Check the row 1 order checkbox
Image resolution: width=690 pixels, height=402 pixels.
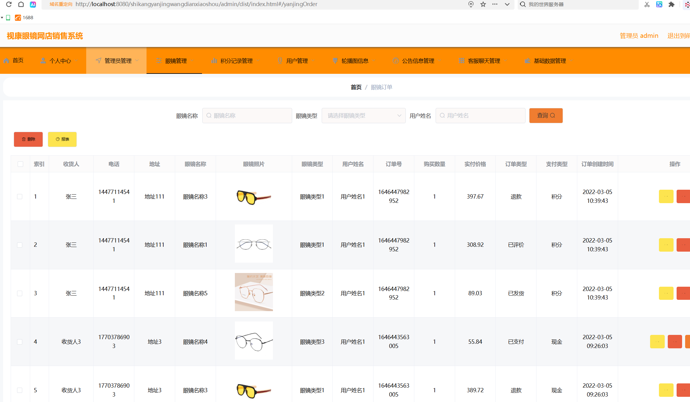(x=20, y=196)
